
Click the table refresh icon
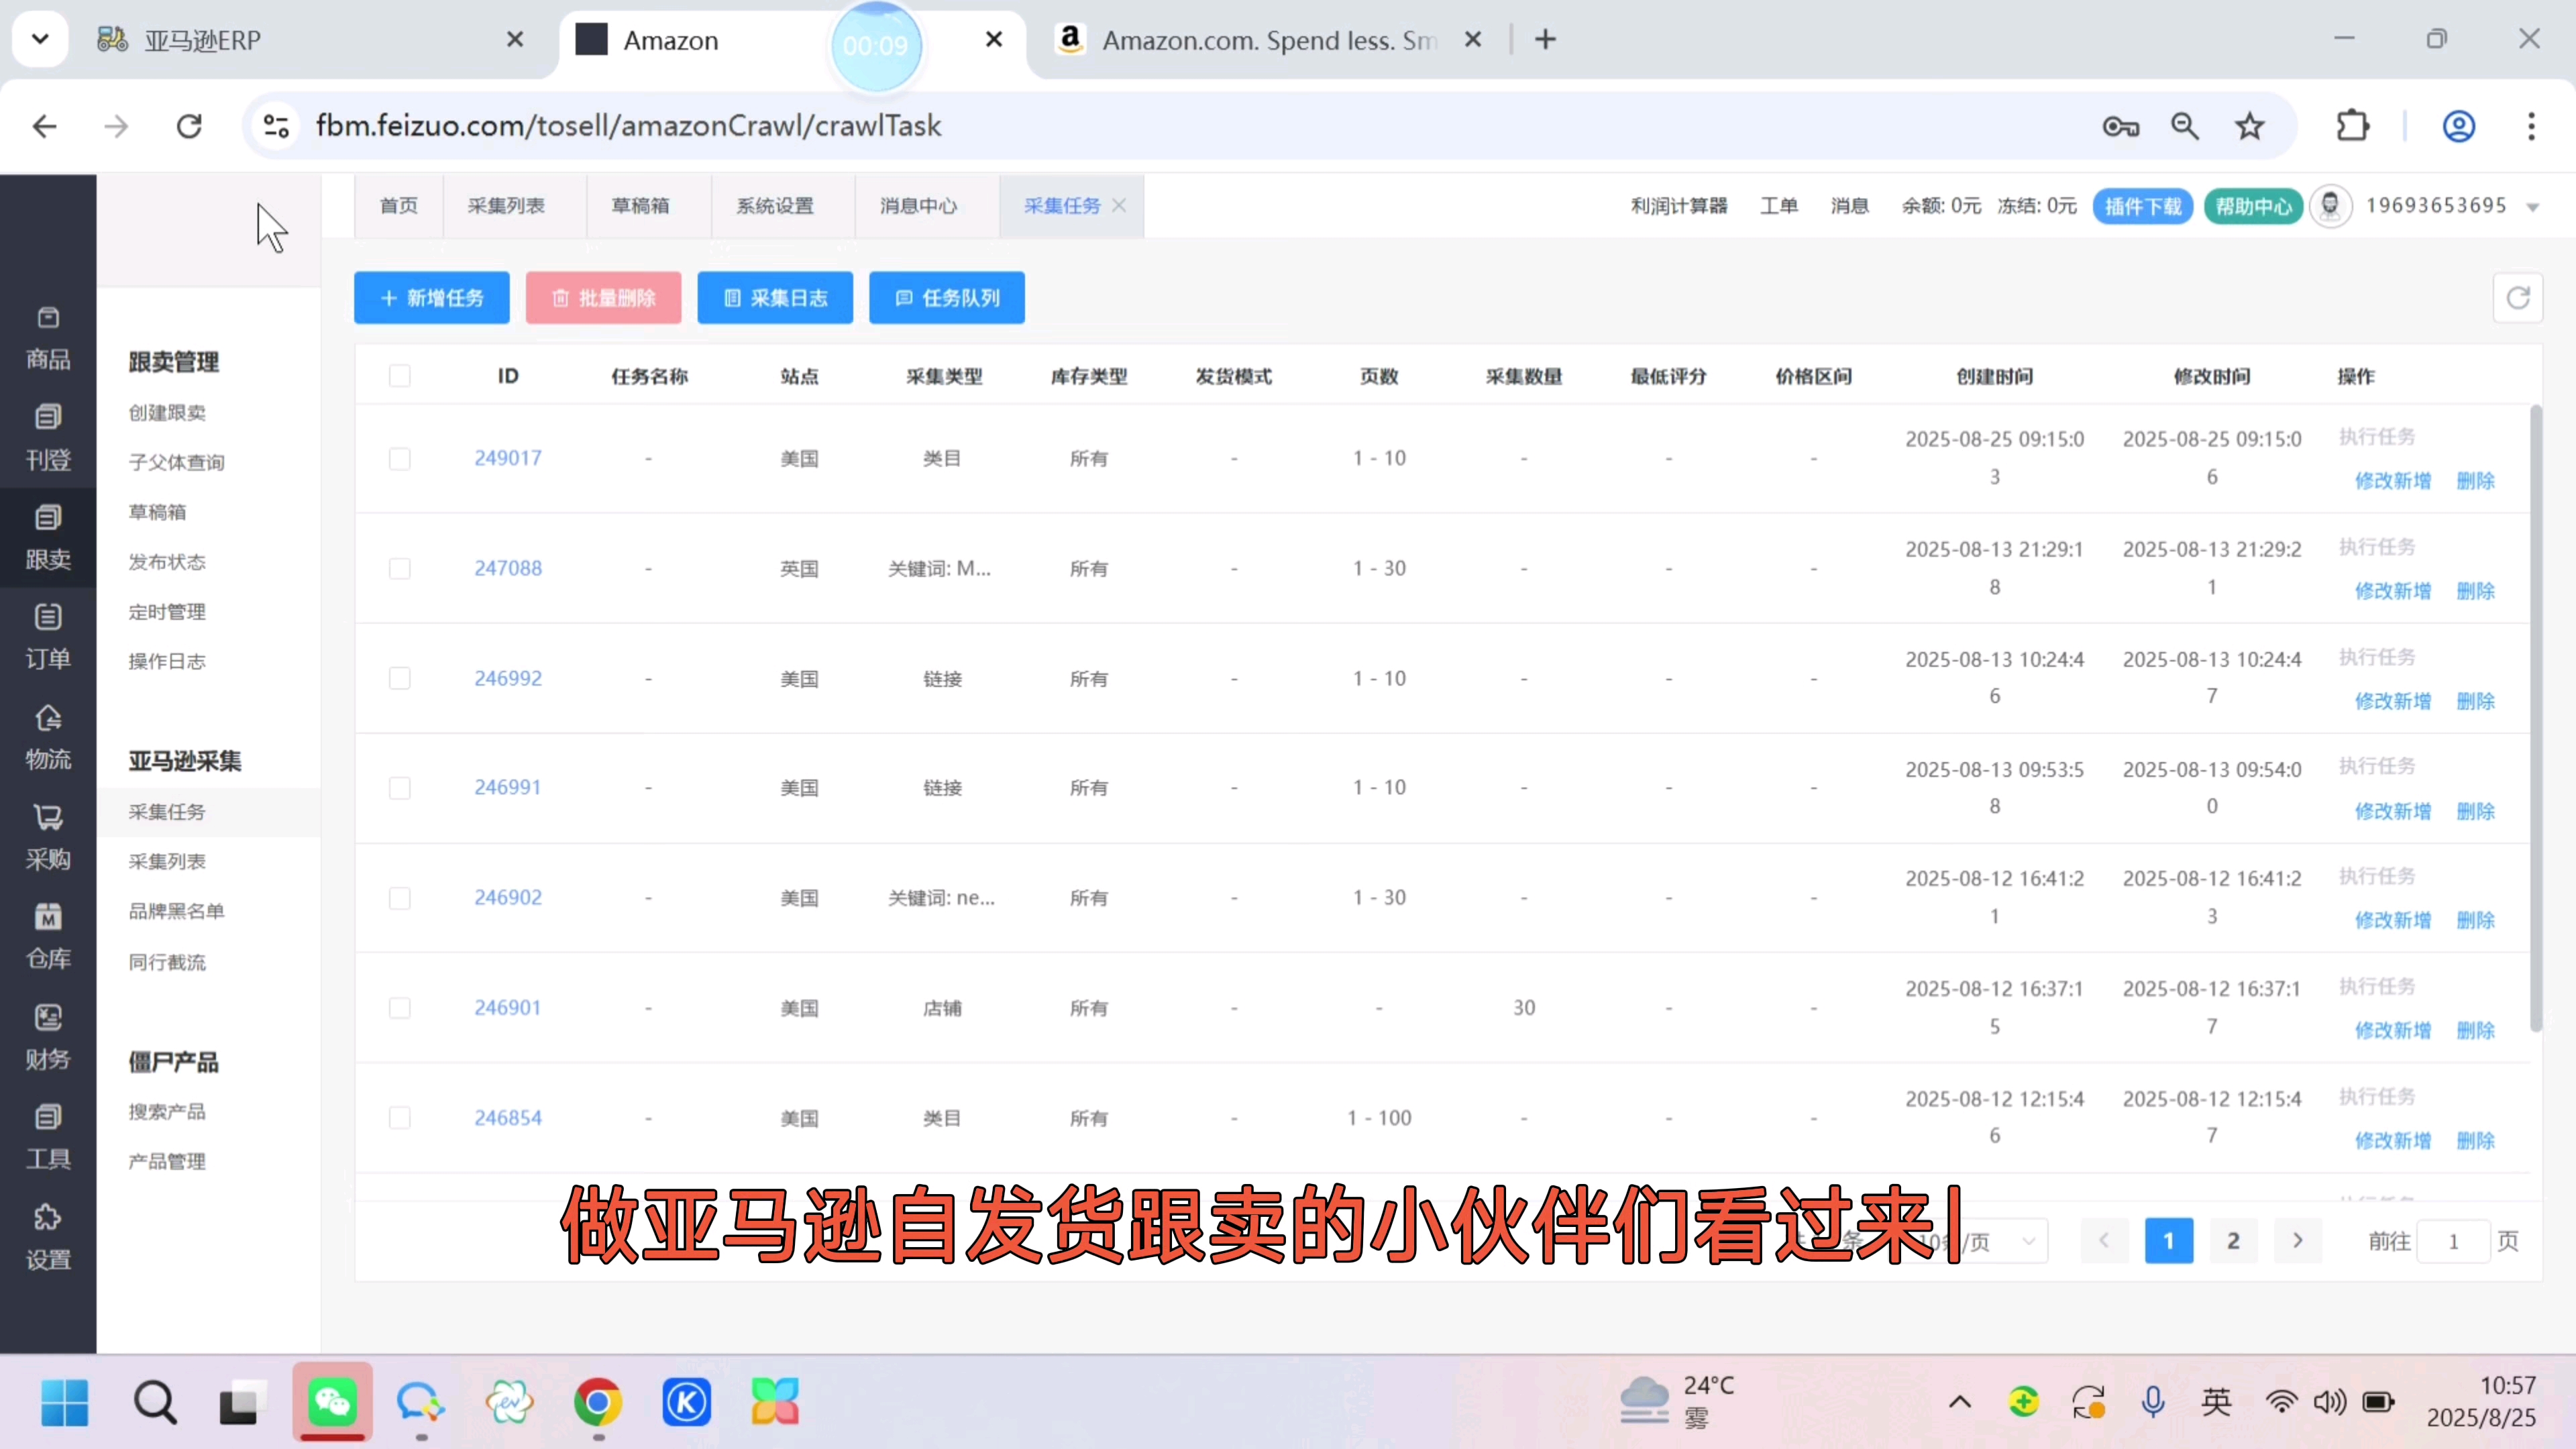[x=2517, y=298]
